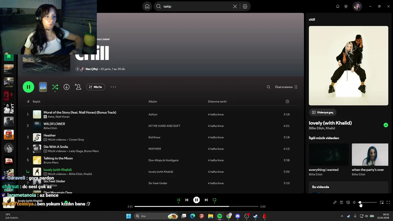Image resolution: width=393 pixels, height=221 pixels.
Task: Clear the search text with the X icon
Action: (x=235, y=6)
